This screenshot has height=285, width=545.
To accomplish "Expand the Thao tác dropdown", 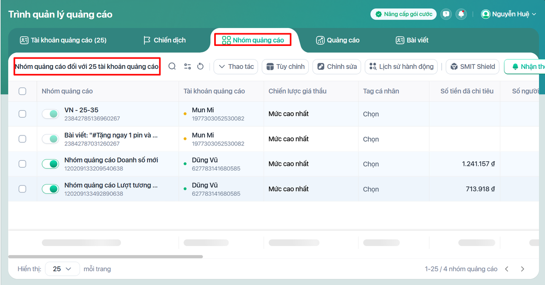I will tap(236, 67).
